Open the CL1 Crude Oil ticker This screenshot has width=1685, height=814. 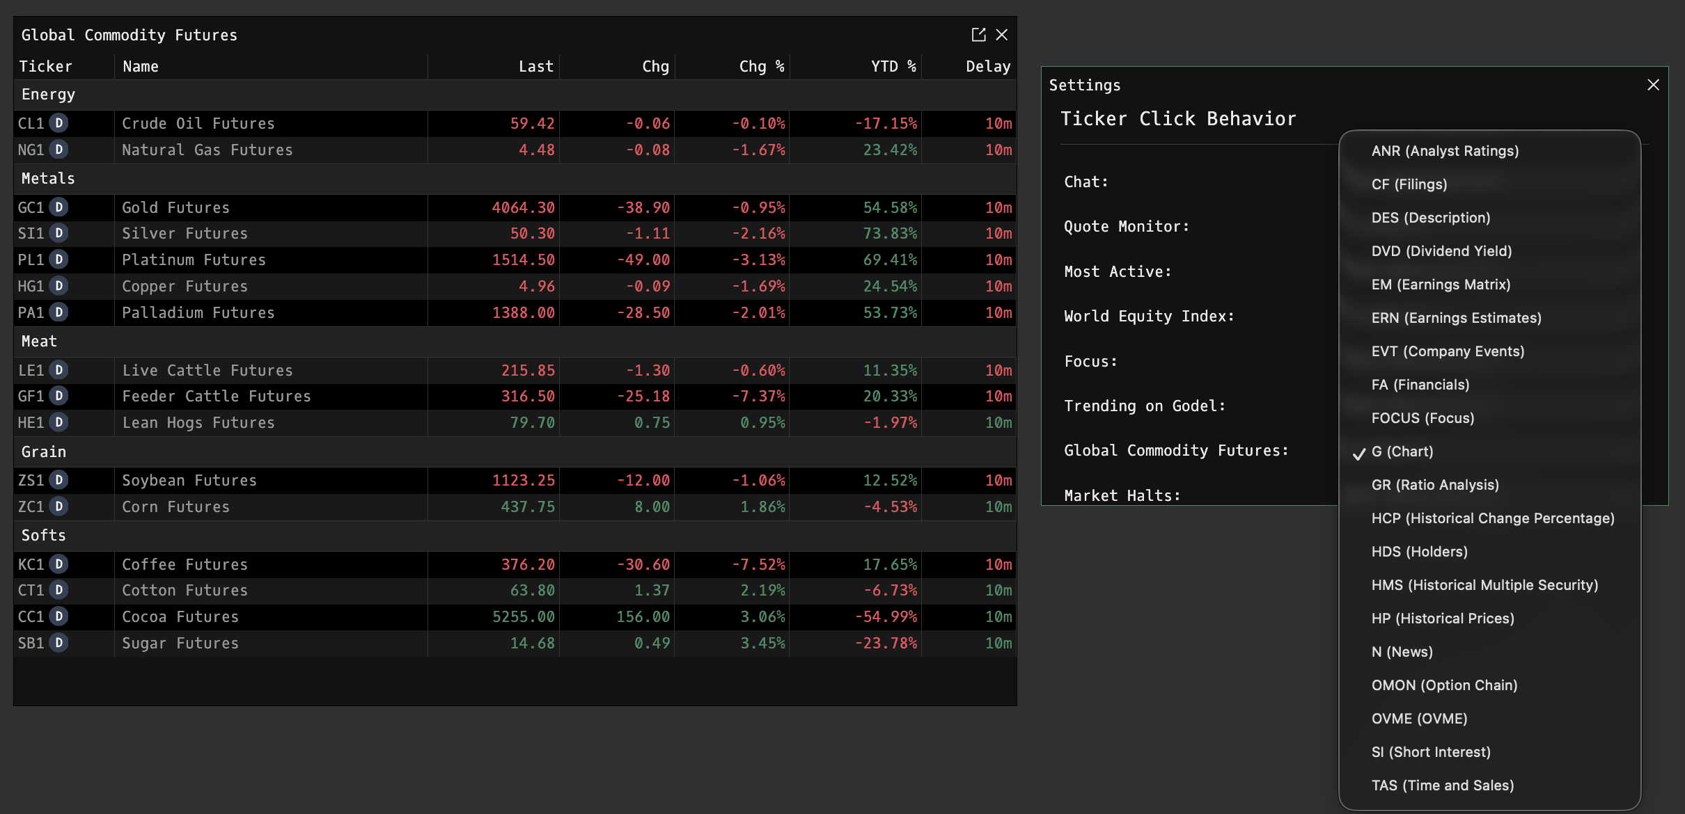31,123
